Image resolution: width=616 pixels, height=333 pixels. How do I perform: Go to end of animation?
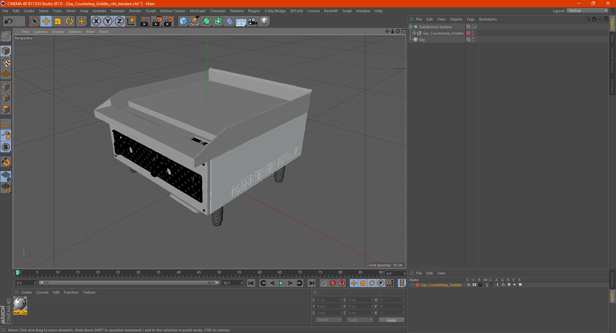(311, 283)
